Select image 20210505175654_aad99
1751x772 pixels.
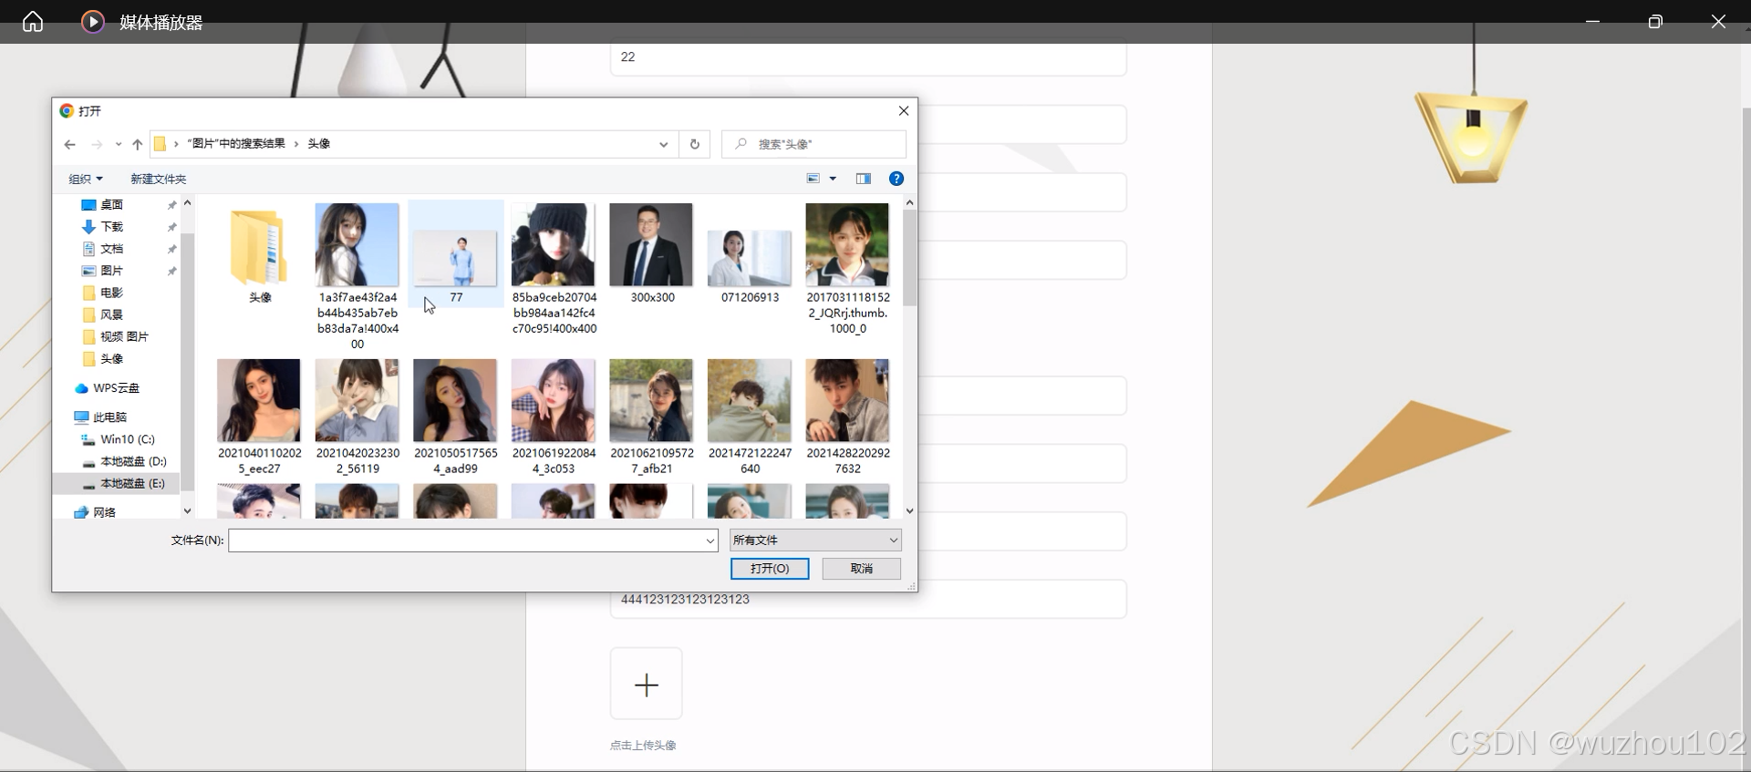455,417
